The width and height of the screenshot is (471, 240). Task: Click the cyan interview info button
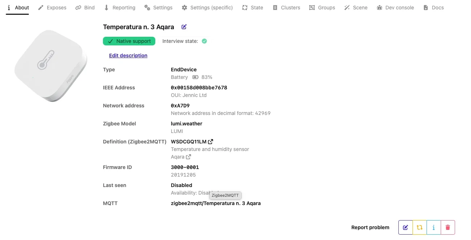[434, 227]
